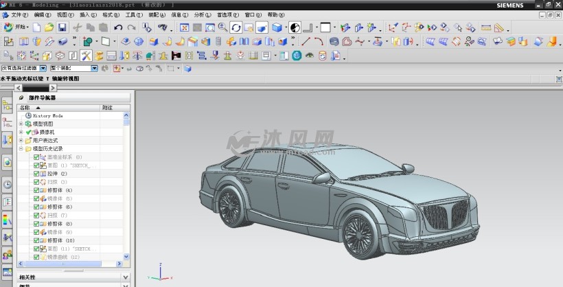Toggle checkbox for 基准坐标系 (0)
Viewport: 563px width, 287px height.
[36, 157]
